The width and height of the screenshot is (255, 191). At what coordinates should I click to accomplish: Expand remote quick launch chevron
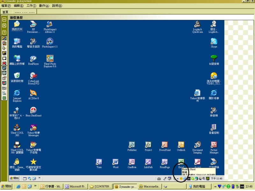pos(39,178)
